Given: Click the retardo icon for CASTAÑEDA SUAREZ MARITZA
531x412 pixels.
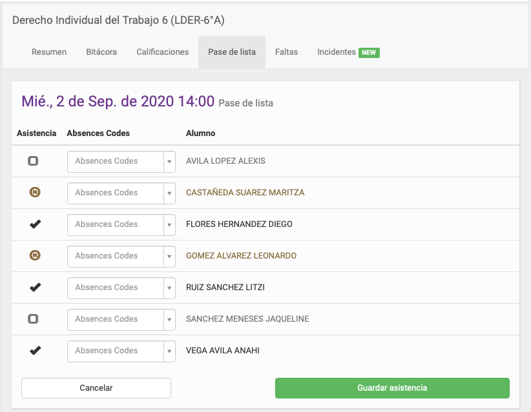Looking at the screenshot, I should (x=36, y=193).
